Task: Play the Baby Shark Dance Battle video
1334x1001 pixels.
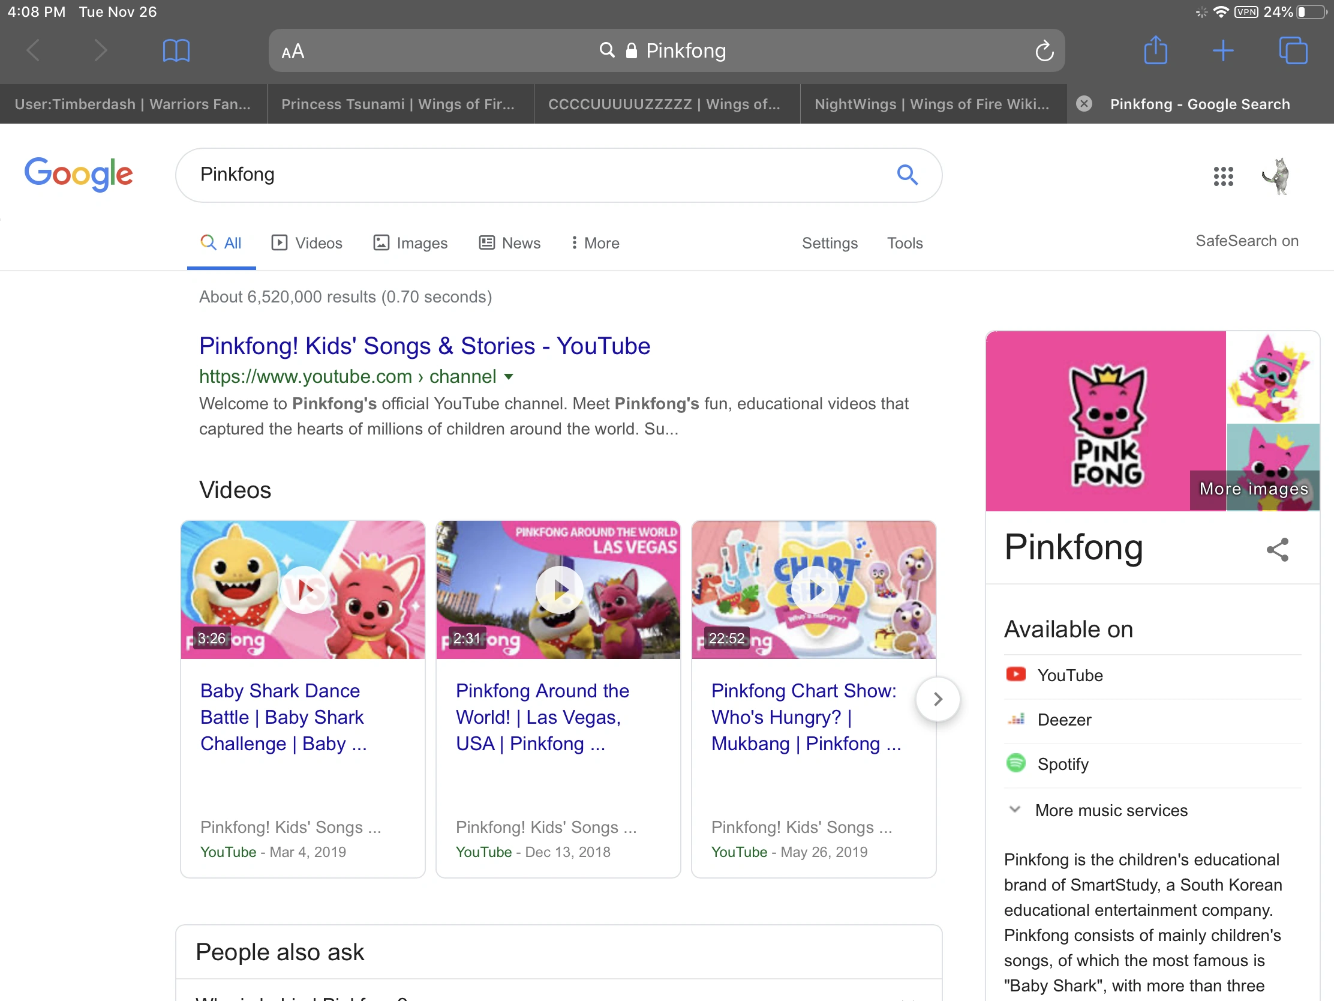Action: [x=304, y=589]
